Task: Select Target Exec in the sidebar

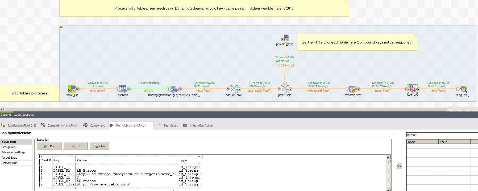Action: pos(16,158)
